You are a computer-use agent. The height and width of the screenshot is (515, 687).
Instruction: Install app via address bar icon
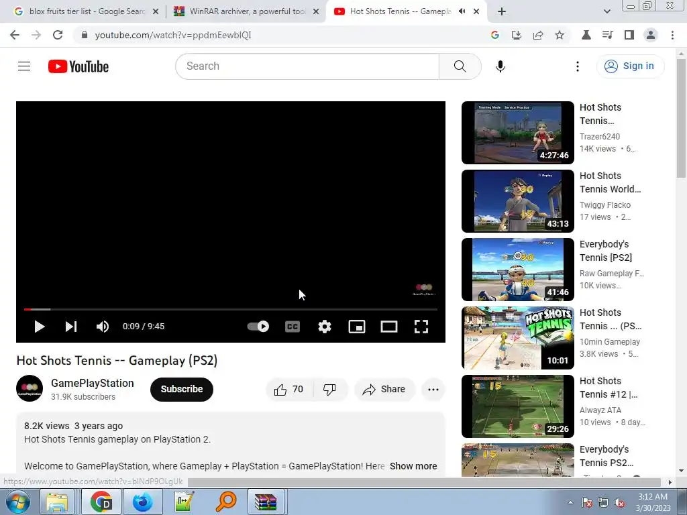click(517, 35)
